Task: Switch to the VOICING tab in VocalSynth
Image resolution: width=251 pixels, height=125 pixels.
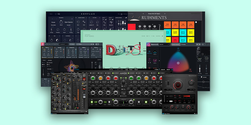Action: [50, 60]
